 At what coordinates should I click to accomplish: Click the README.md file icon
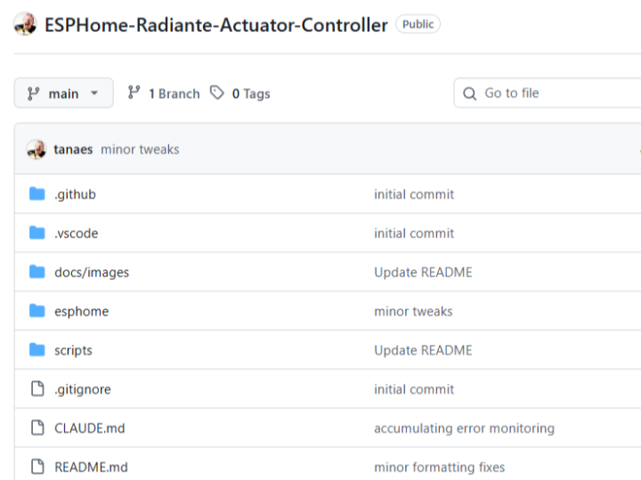click(x=37, y=467)
